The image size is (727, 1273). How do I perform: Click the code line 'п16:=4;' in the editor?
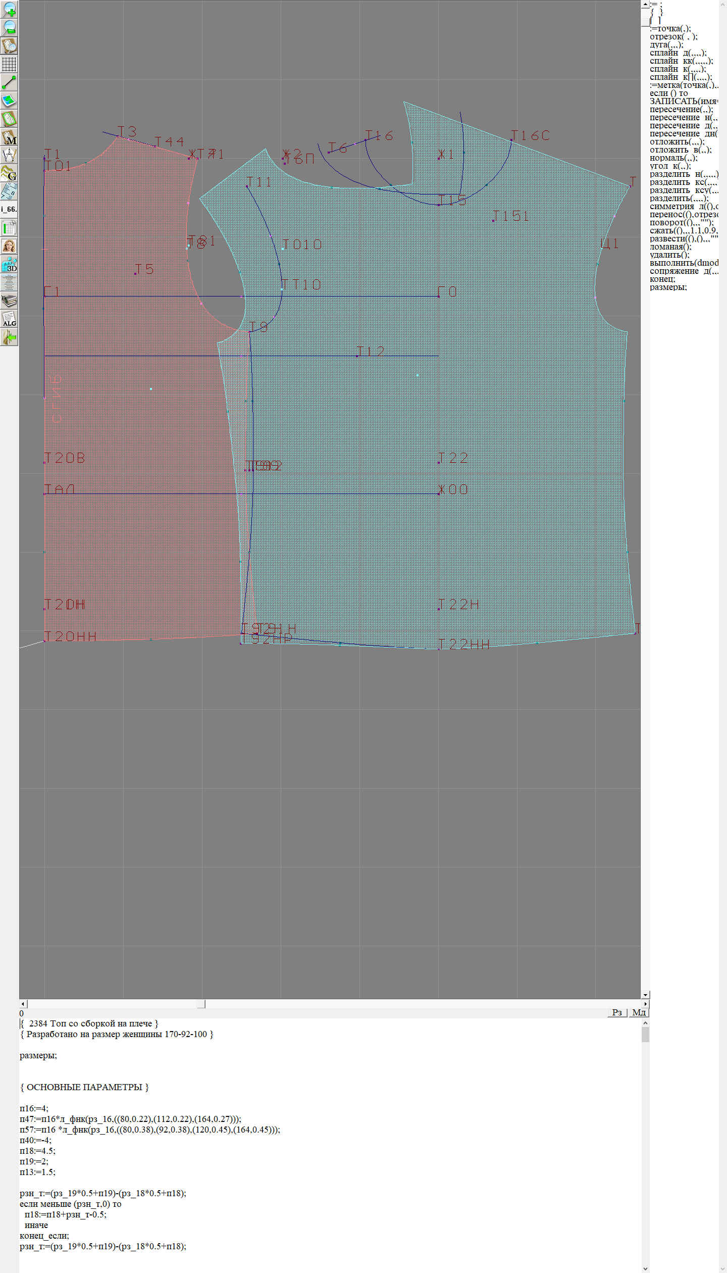click(x=34, y=1108)
